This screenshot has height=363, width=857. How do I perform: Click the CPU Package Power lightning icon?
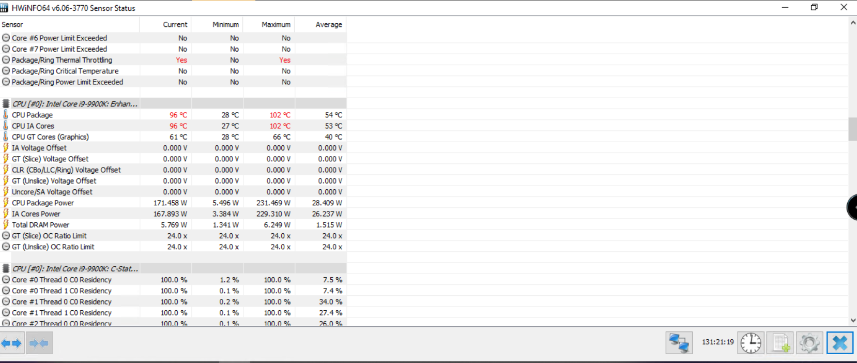coord(6,203)
